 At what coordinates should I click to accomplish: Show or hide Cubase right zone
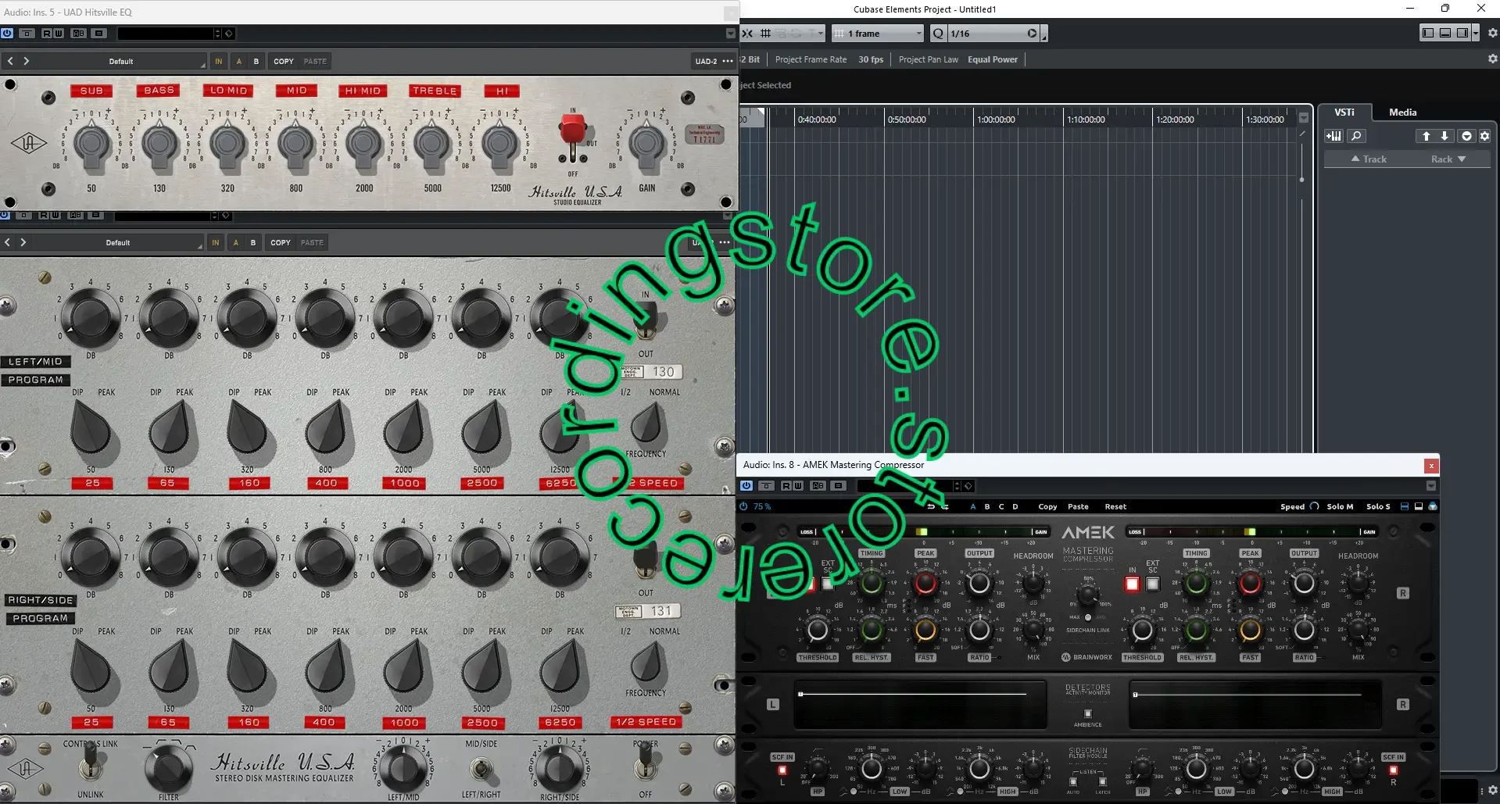tap(1462, 33)
